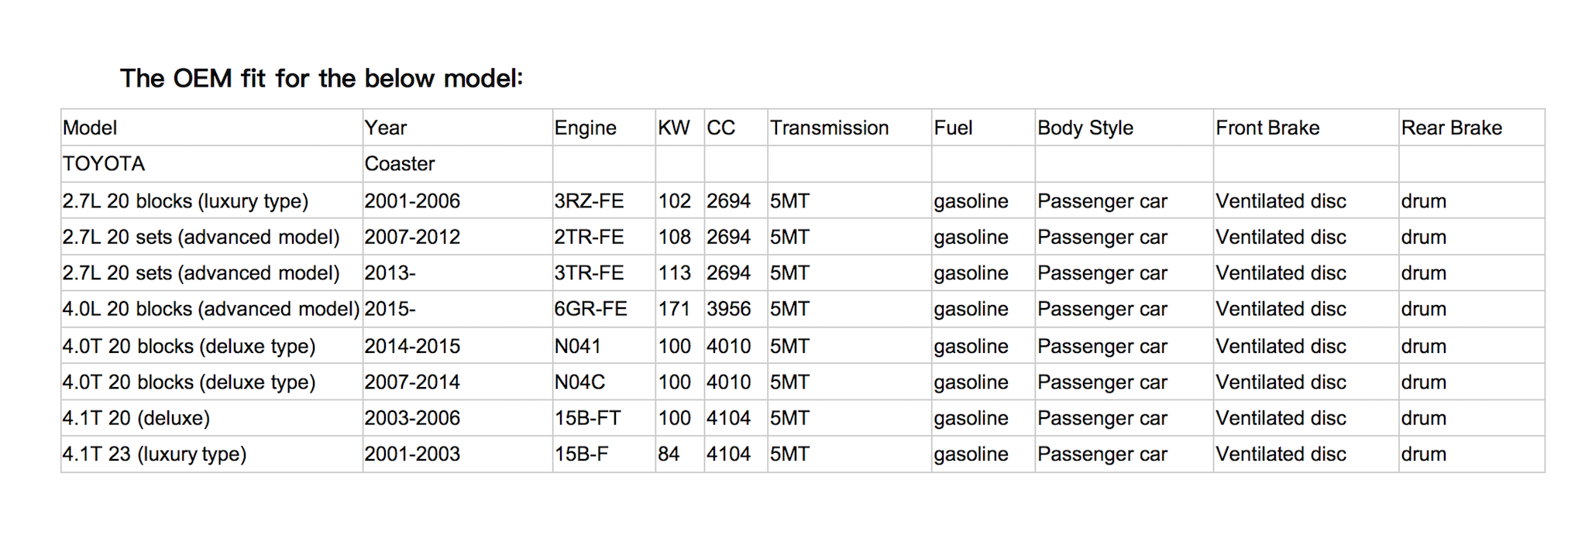Select the TOYOTA model cell
This screenshot has width=1585, height=545.
211,164
